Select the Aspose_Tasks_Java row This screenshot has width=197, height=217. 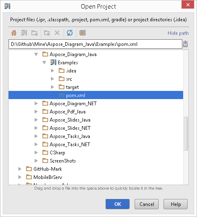pyautogui.click(x=96, y=136)
